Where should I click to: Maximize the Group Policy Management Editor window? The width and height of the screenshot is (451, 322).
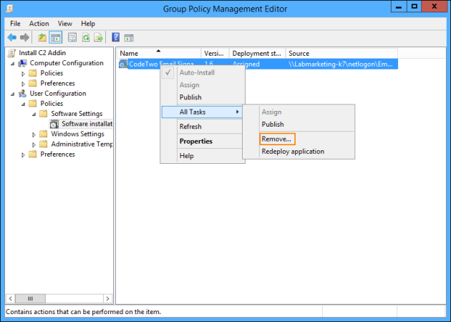(x=414, y=7)
